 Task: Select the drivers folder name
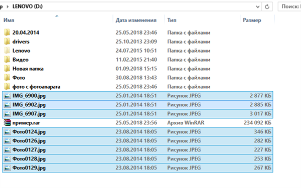tap(21, 42)
